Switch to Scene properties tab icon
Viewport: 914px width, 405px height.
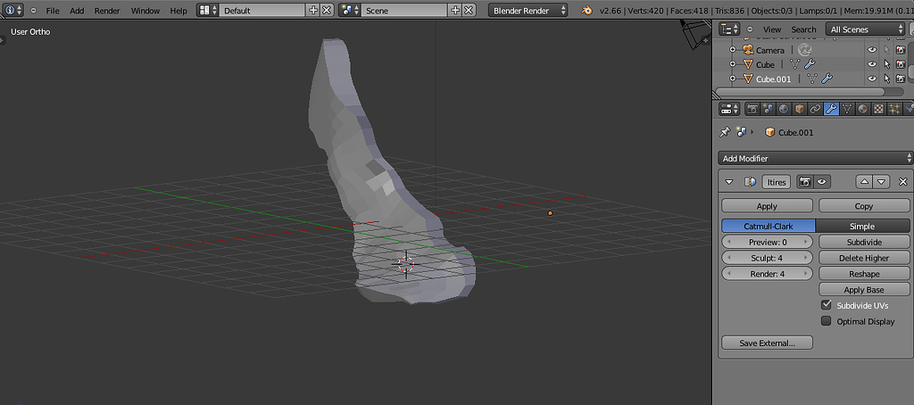pyautogui.click(x=769, y=109)
